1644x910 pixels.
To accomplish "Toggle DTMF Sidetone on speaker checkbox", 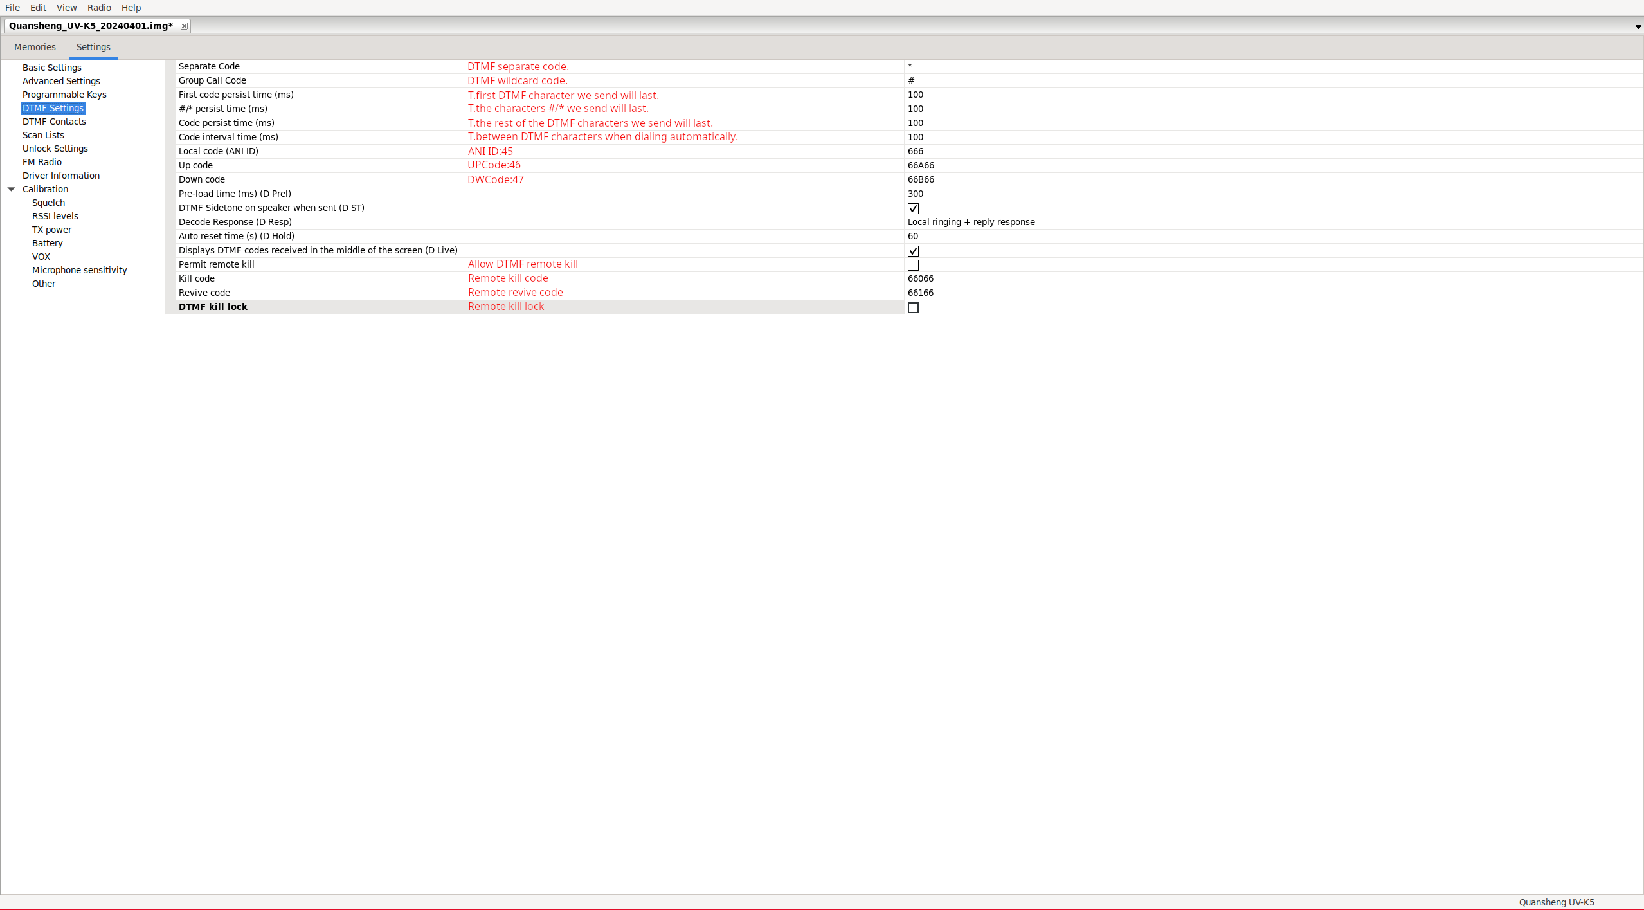I will [913, 208].
